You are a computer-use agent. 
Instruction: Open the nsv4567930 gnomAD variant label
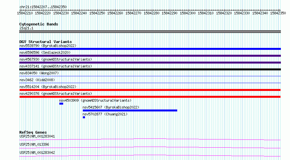[x=56, y=59]
